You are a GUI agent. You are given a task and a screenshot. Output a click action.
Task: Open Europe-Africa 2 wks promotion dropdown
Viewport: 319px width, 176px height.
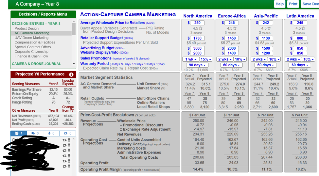(225, 59)
